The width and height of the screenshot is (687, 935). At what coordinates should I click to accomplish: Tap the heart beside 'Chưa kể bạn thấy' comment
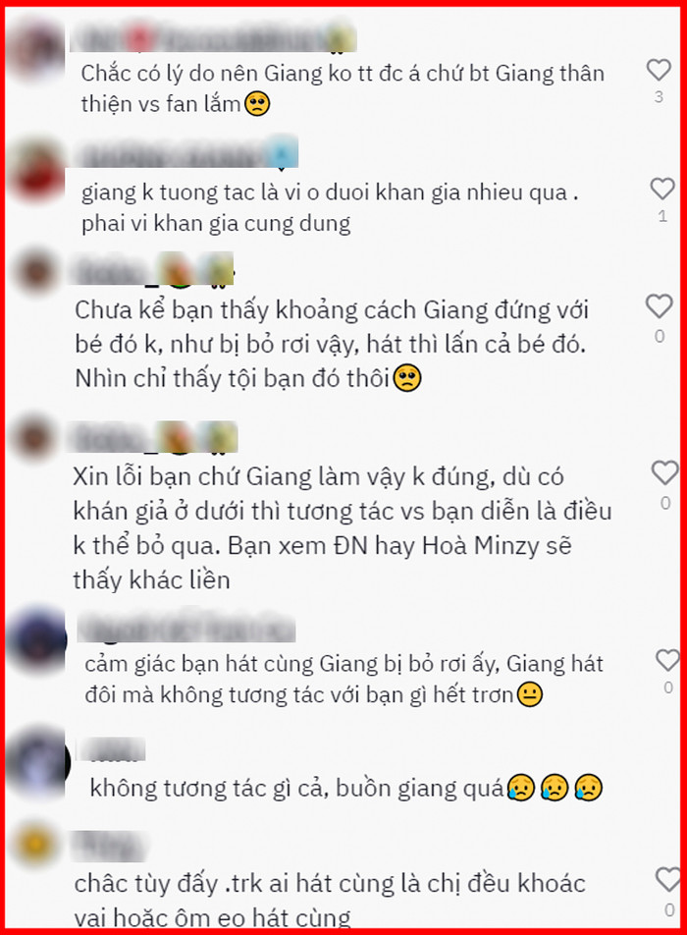(659, 306)
